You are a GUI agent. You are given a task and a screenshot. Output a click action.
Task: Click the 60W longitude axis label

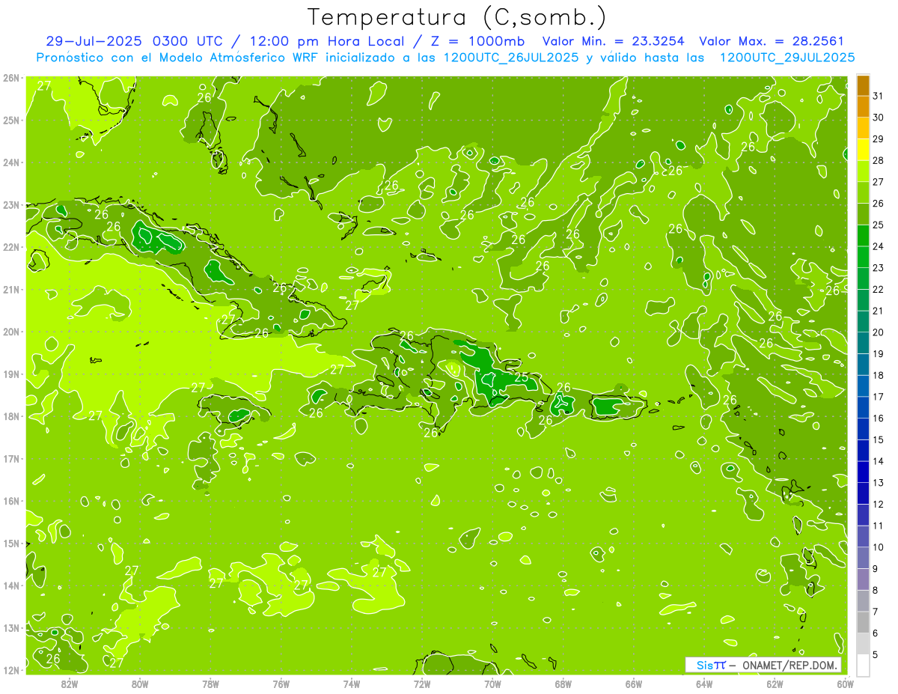coord(845,684)
